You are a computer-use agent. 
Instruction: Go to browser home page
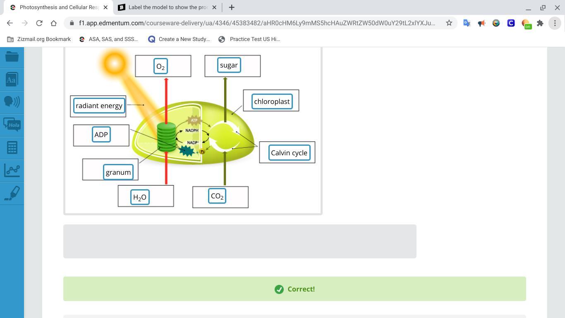point(54,23)
